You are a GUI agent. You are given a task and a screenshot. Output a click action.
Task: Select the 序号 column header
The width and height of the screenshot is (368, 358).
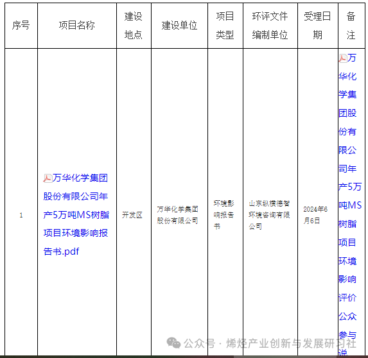[21, 25]
